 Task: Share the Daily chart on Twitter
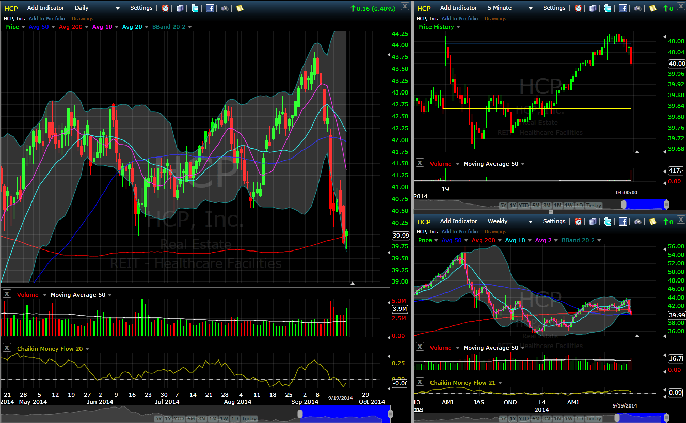[x=195, y=8]
